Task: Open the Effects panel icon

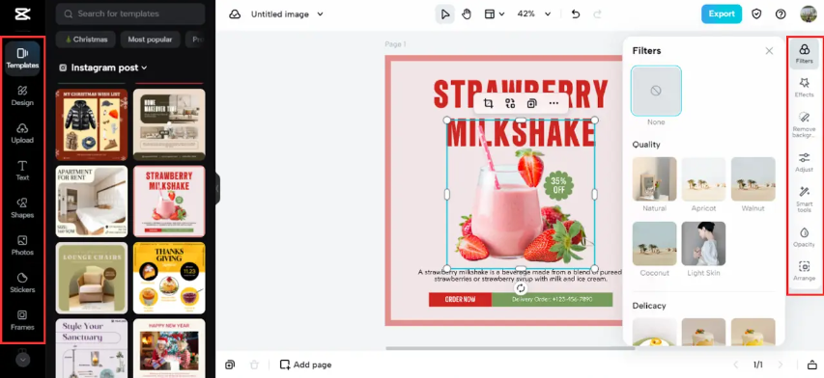Action: tap(804, 87)
